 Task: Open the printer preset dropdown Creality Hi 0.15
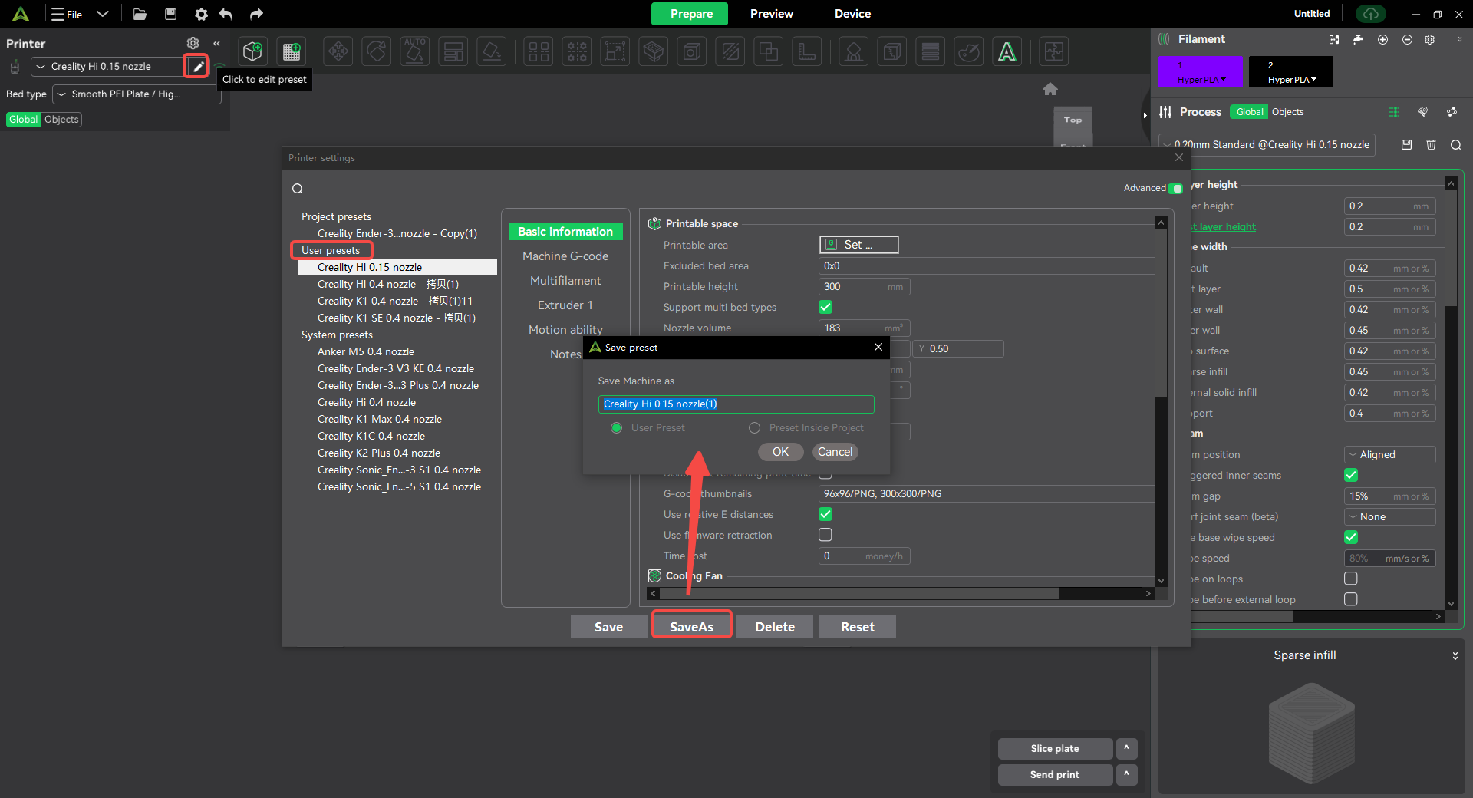pyautogui.click(x=107, y=67)
